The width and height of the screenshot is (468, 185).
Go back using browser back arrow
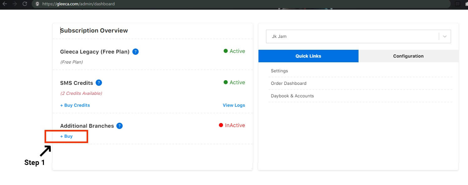(5, 4)
